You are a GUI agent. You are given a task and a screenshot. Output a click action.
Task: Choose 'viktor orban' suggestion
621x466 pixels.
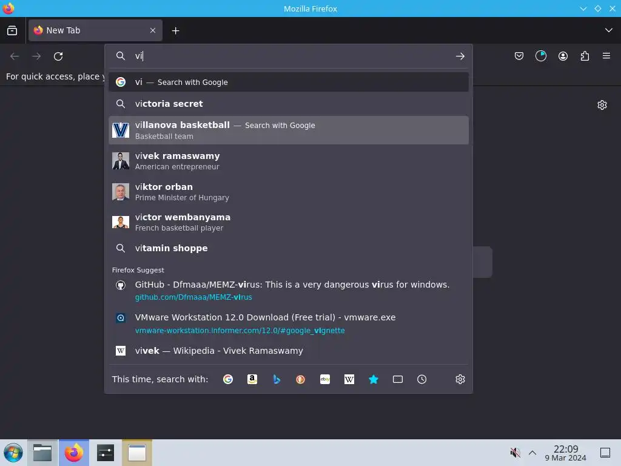288,192
